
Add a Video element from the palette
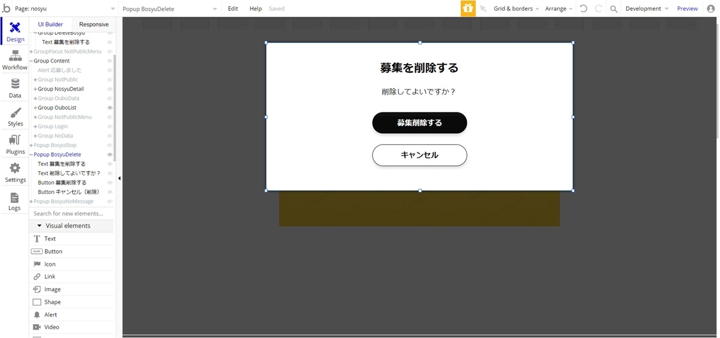(x=71, y=327)
